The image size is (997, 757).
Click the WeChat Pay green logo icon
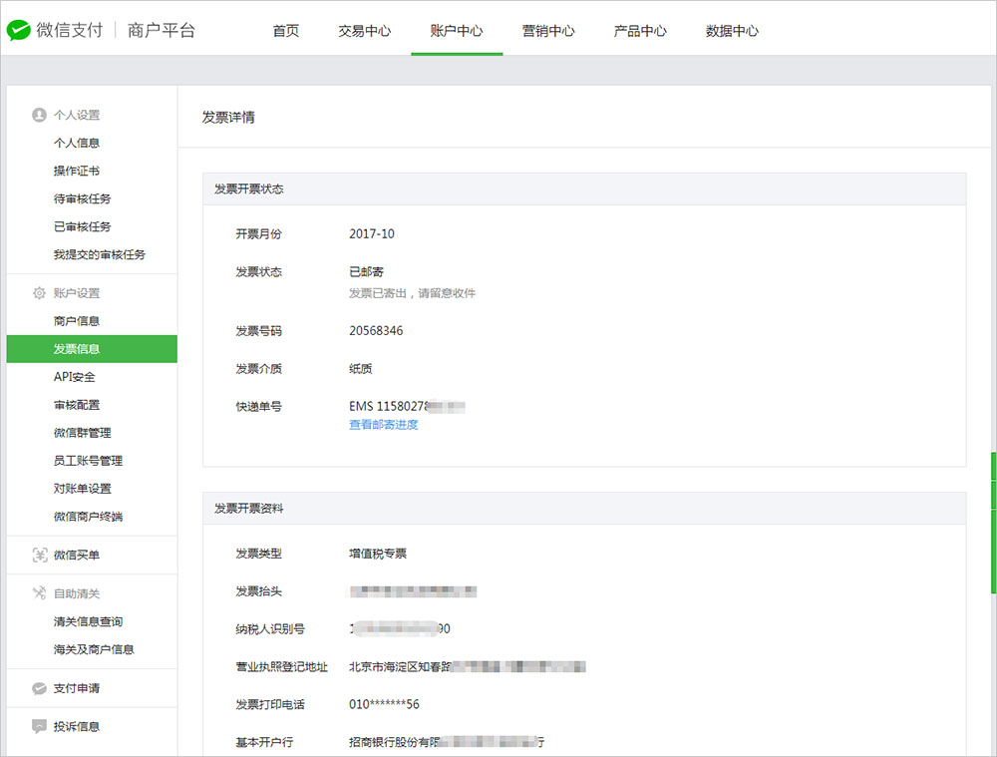click(18, 30)
